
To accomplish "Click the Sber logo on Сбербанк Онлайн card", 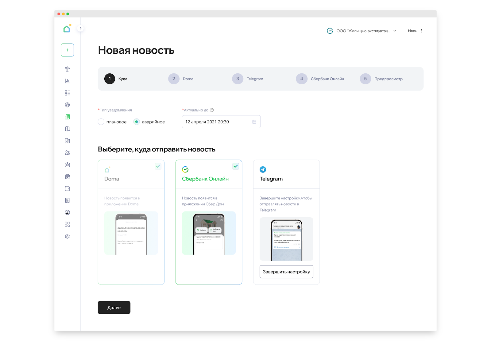I will (x=185, y=169).
